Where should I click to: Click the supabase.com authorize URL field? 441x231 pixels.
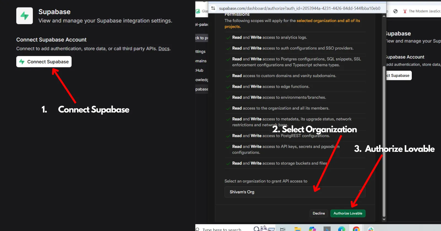point(300,8)
